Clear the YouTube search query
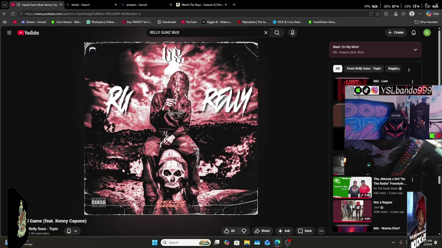Screen dimensions: 442x248 266,33
